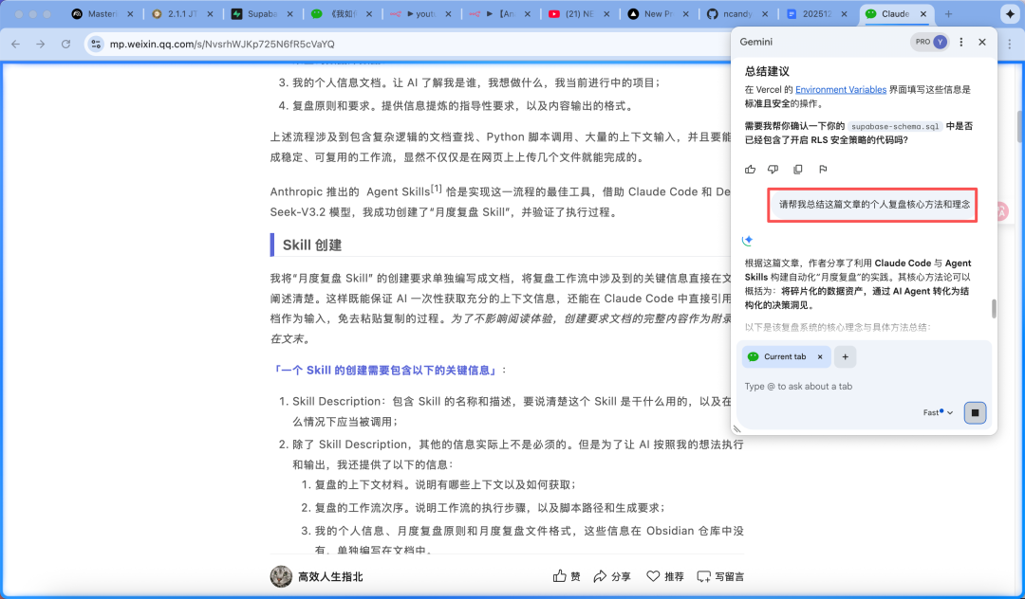Give thumbs up to Gemini response
Viewport: 1025px width, 599px height.
[750, 170]
